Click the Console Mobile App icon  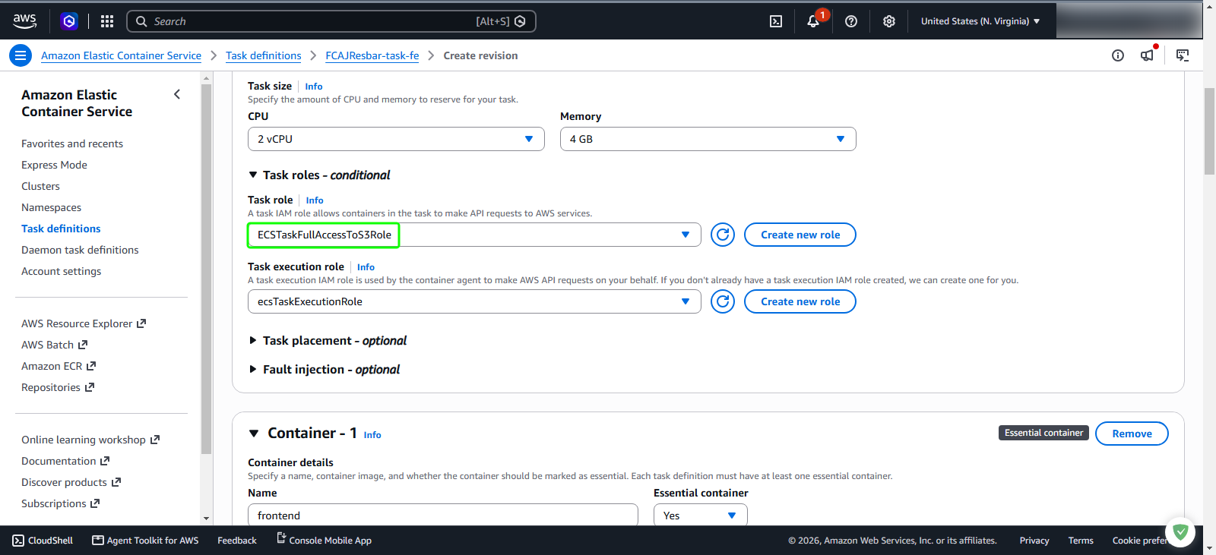pos(281,538)
